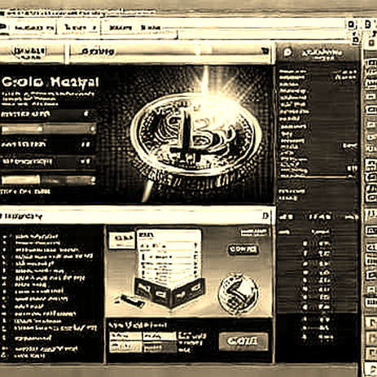This screenshot has height=377, width=377.
Task: Switch to the second tab in the top tab bar
Action: (80, 28)
